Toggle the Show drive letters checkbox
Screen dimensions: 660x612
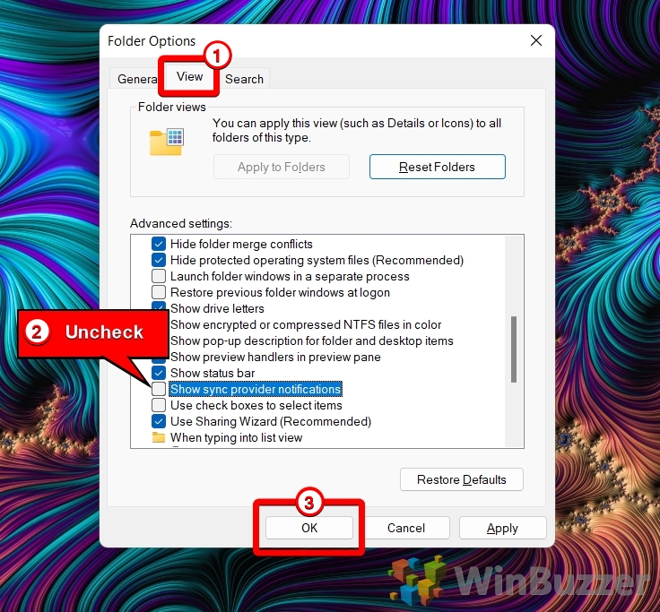pyautogui.click(x=159, y=306)
